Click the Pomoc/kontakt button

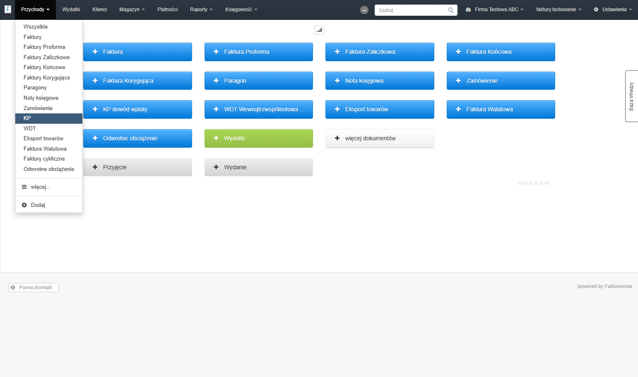pos(34,288)
